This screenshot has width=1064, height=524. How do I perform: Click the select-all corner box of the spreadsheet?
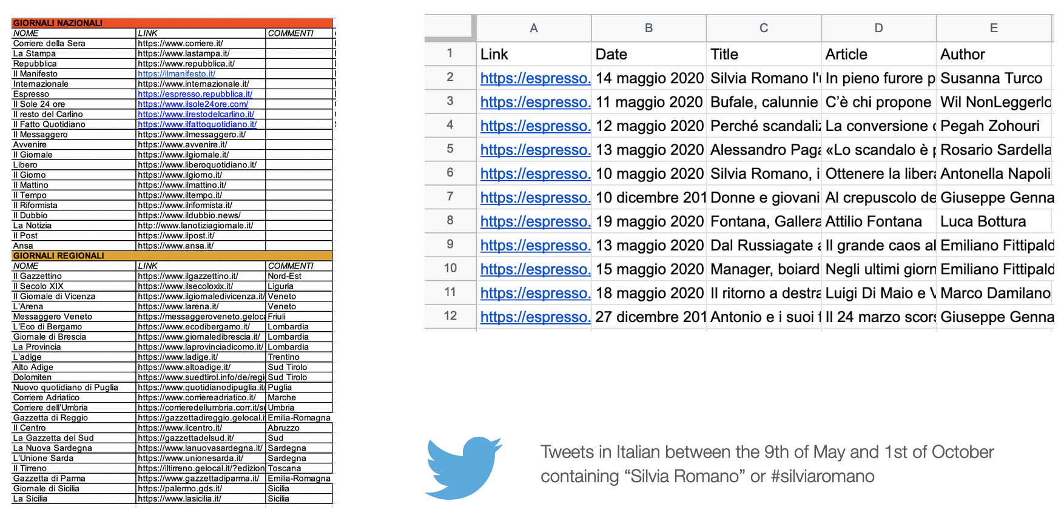(450, 28)
